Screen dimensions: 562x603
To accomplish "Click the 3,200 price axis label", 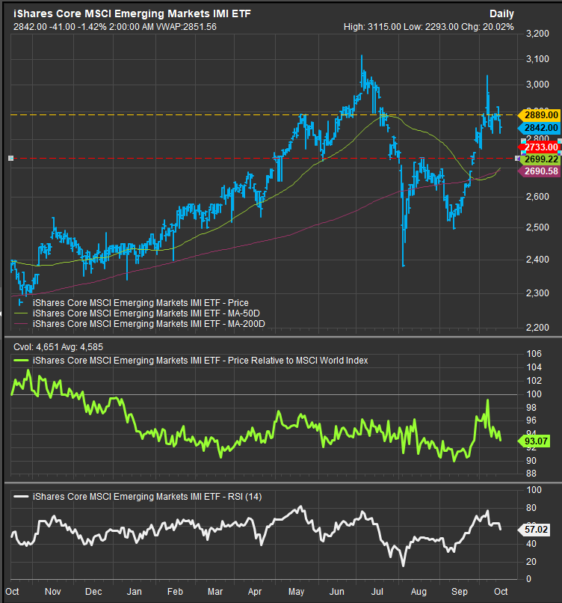I will click(537, 34).
